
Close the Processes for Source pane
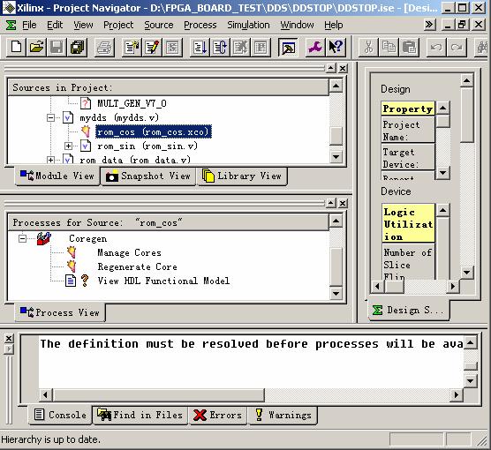click(x=343, y=204)
